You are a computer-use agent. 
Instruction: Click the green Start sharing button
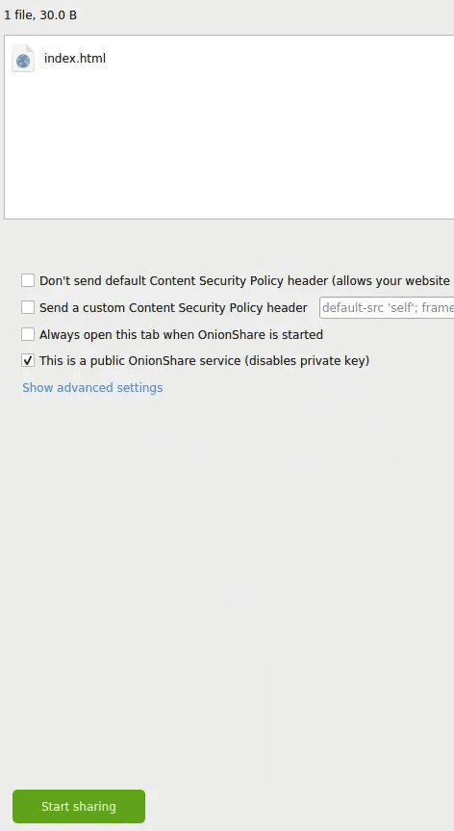[x=79, y=806]
